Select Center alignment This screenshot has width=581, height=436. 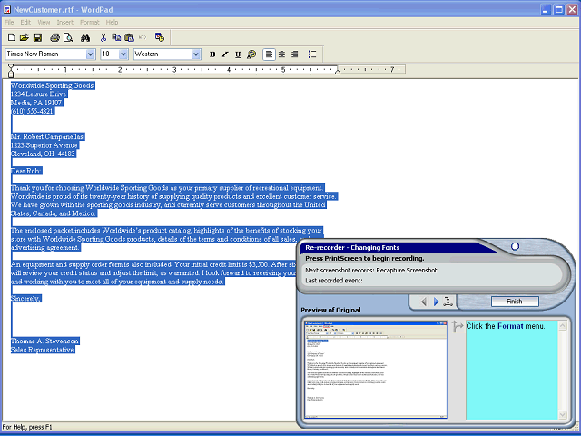282,54
